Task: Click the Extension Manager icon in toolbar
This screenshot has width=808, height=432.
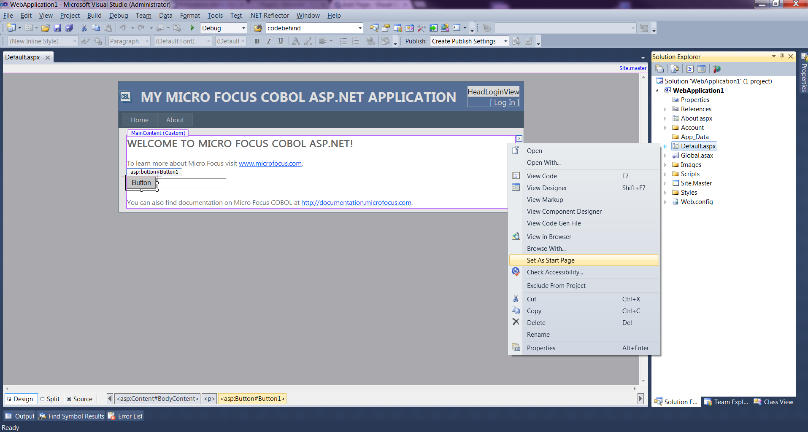Action: [445, 28]
